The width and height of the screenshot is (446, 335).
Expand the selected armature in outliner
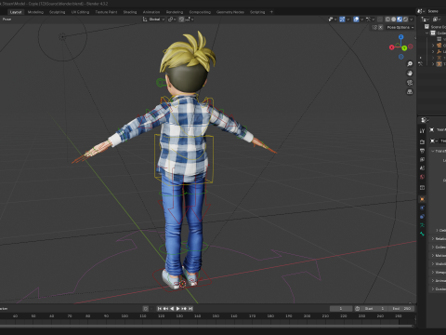tap(433, 64)
